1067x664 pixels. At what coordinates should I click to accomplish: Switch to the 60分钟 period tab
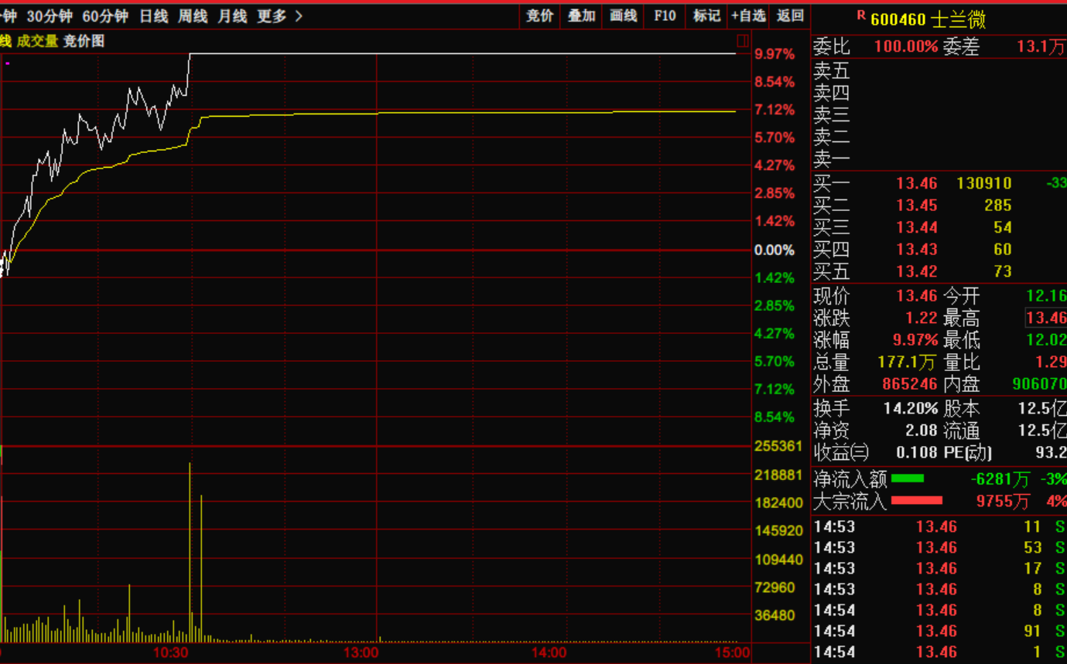105,15
